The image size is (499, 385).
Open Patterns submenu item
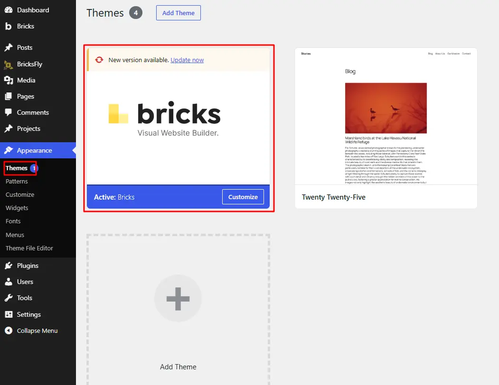tap(17, 181)
